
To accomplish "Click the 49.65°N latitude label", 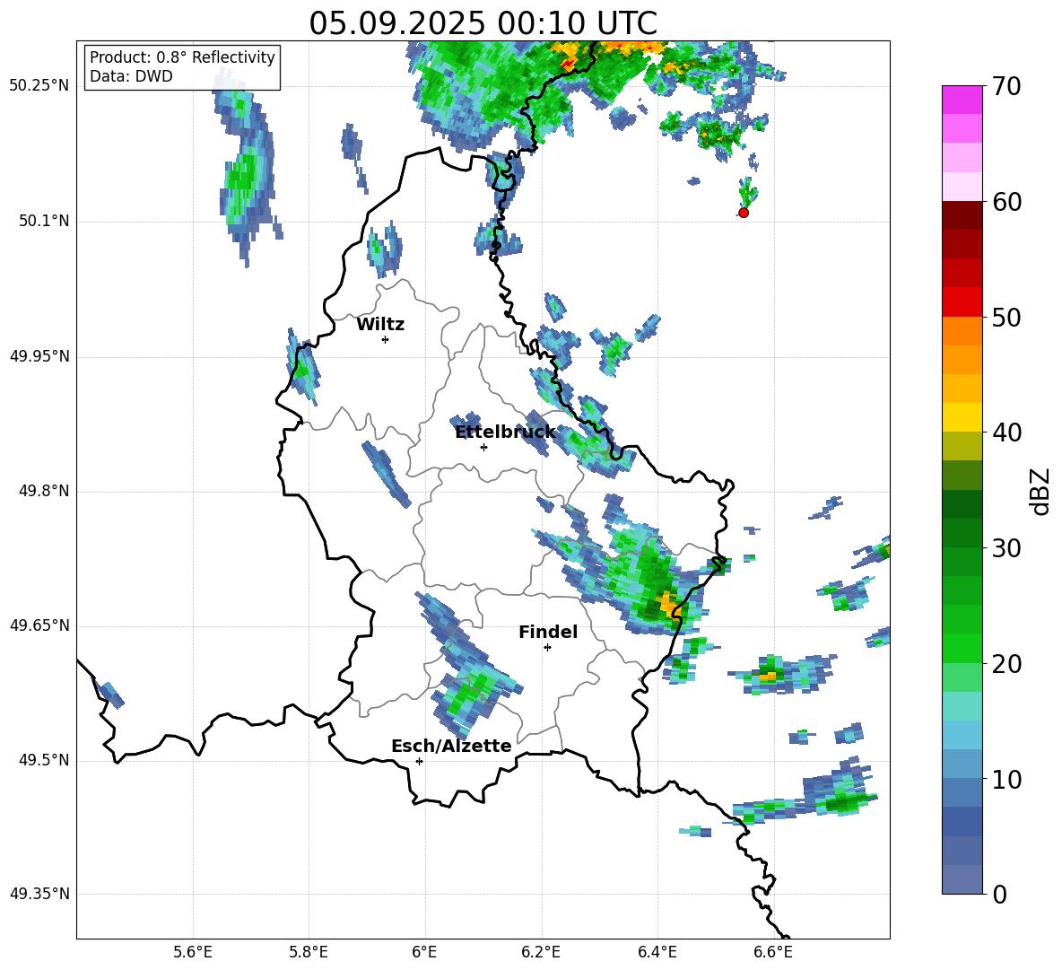I will [39, 625].
